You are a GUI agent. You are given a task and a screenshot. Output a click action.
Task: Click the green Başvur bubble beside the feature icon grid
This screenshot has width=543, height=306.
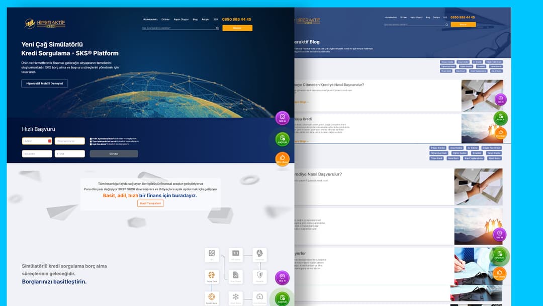click(282, 298)
